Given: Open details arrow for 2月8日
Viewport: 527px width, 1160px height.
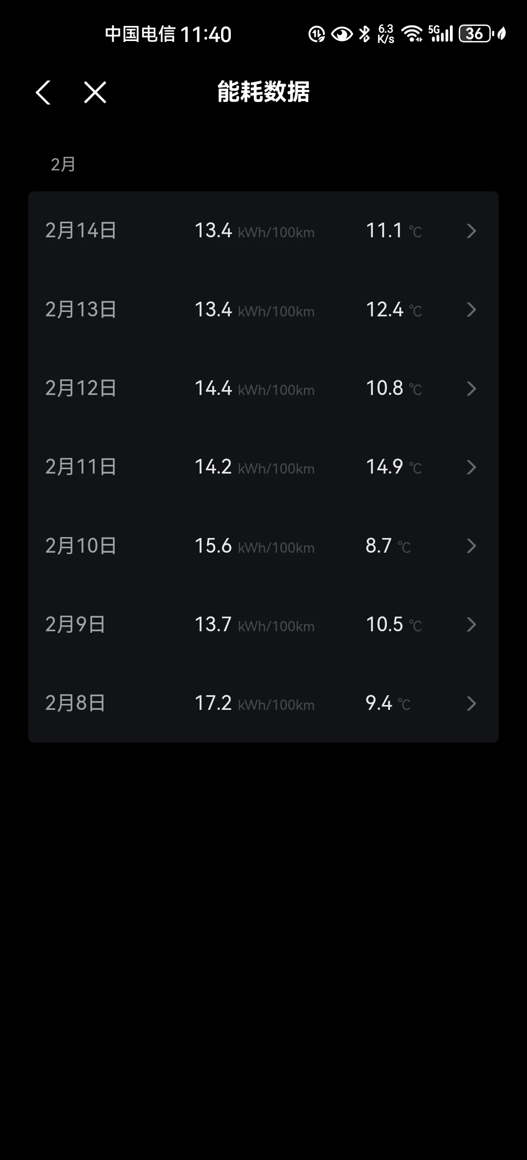Looking at the screenshot, I should coord(471,704).
